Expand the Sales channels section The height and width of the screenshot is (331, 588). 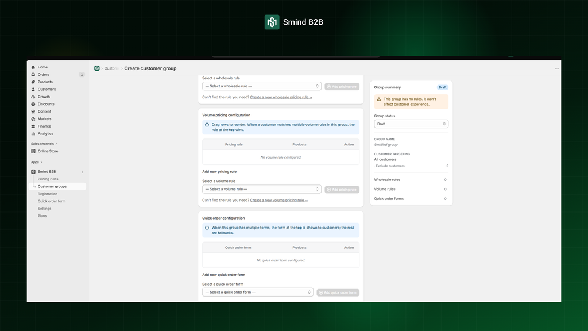(x=44, y=144)
